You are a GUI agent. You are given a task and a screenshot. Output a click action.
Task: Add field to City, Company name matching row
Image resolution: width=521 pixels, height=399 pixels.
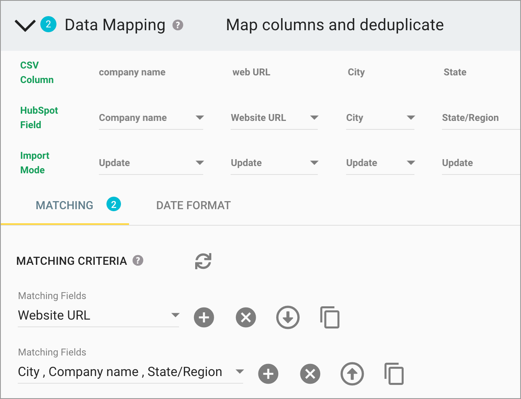coord(268,374)
